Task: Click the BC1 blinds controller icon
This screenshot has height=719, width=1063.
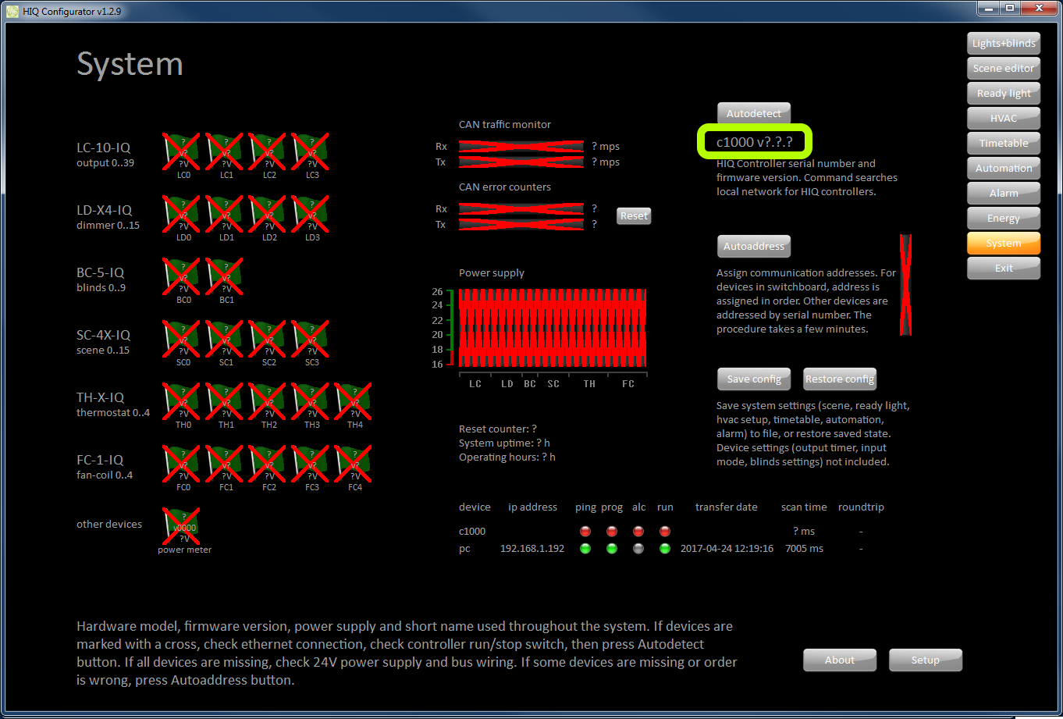Action: pos(224,276)
